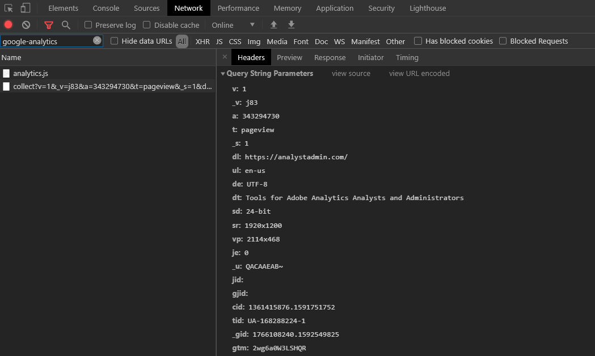The width and height of the screenshot is (595, 356).
Task: Clear the google-analytics filter text
Action: (97, 41)
